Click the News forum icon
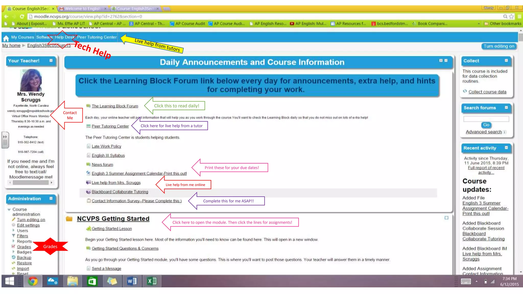Viewport: 523px width, 294px height. [88, 164]
